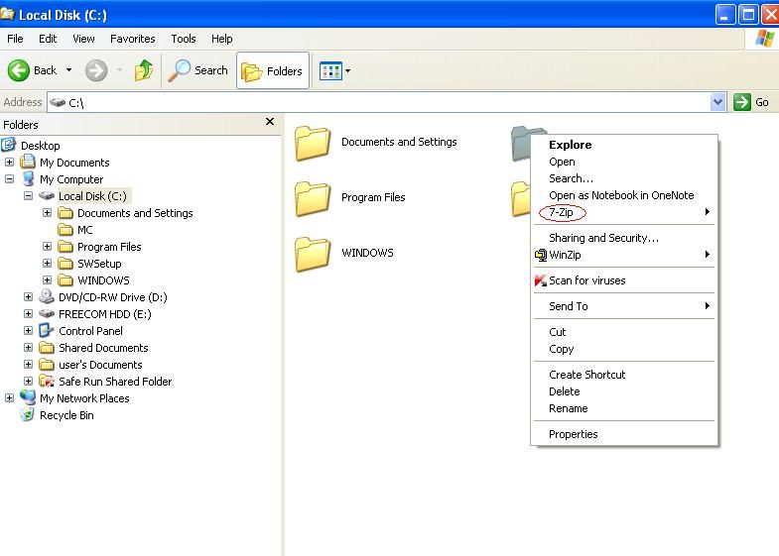Expand the My Network Places node
The height and width of the screenshot is (556, 779).
[10, 398]
